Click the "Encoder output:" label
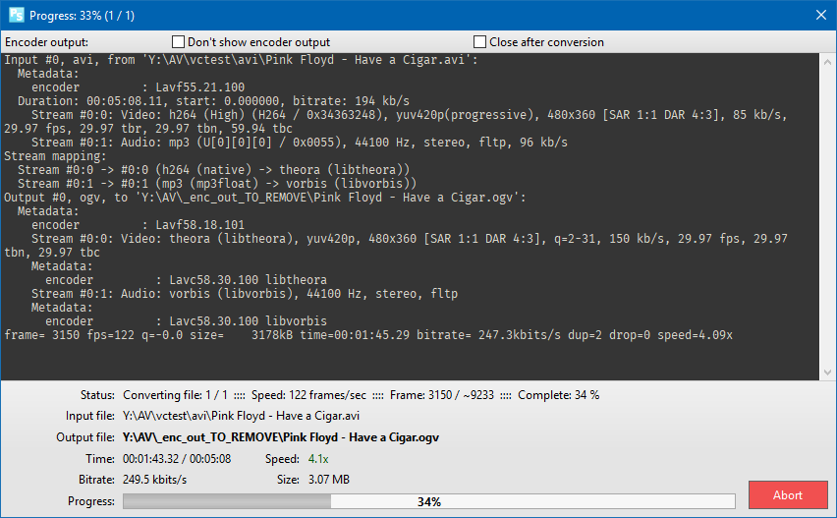Screen dimensions: 837x518 pyautogui.click(x=46, y=42)
